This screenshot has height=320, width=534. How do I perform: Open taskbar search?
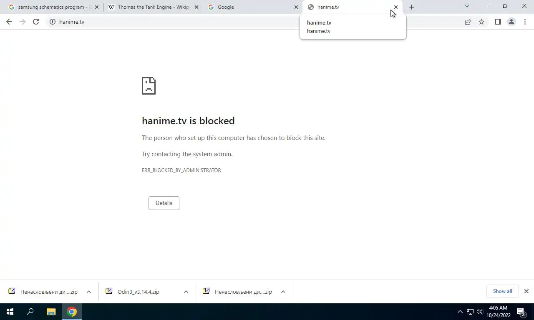pos(30,312)
